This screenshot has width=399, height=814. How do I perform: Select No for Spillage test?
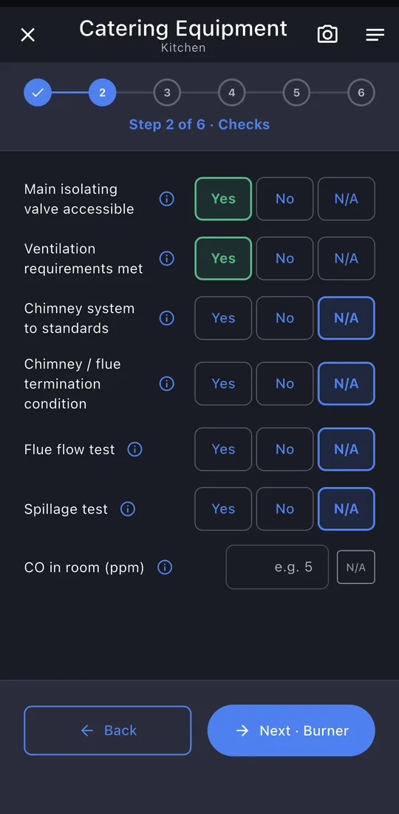(x=284, y=509)
